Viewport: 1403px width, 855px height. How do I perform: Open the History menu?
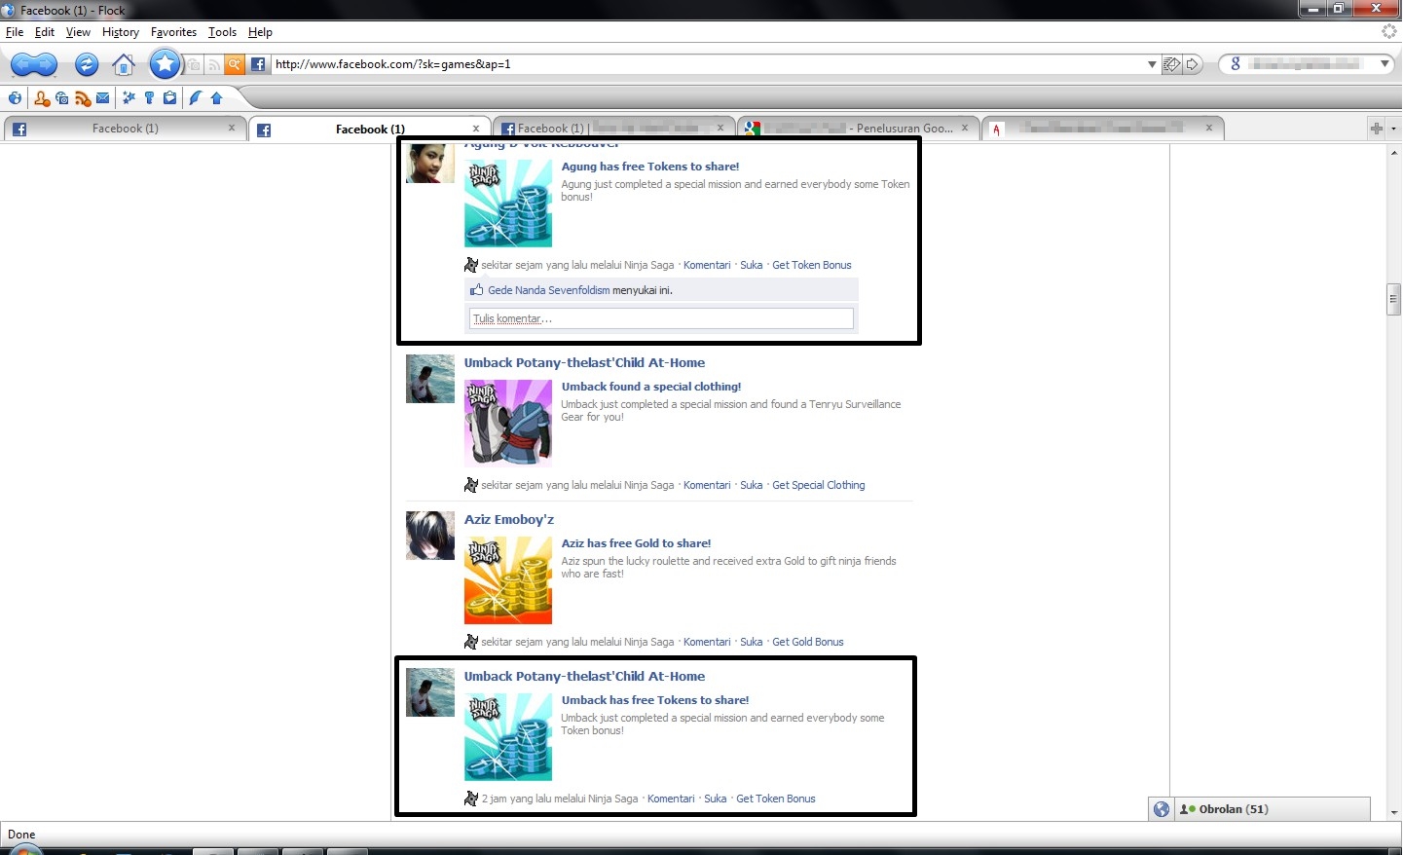pos(121,32)
